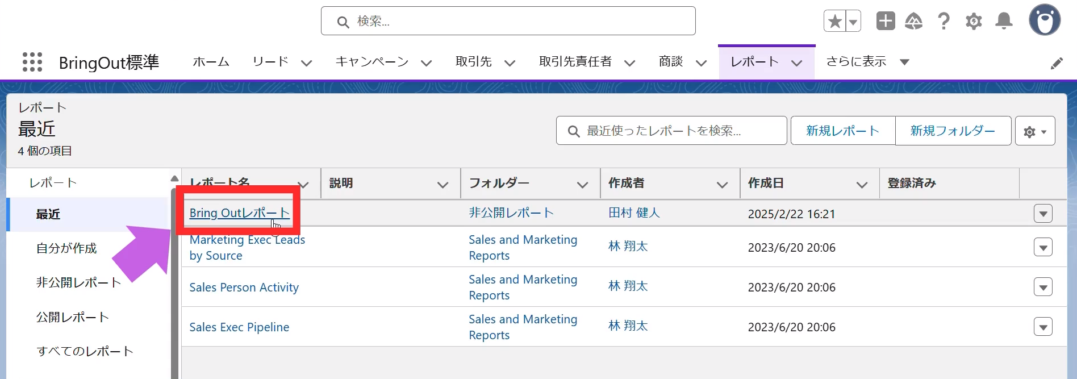Open the Bring Outレポート link
1077x379 pixels.
239,213
